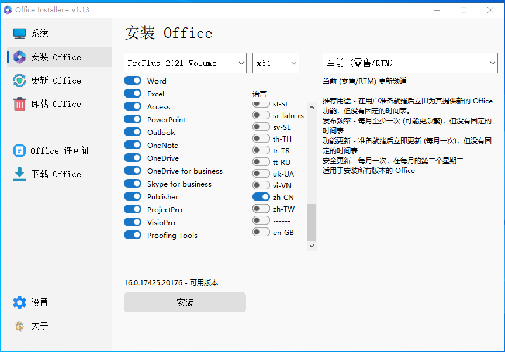This screenshot has height=352, width=505.
Task: Toggle Publisher off
Action: [x=133, y=196]
